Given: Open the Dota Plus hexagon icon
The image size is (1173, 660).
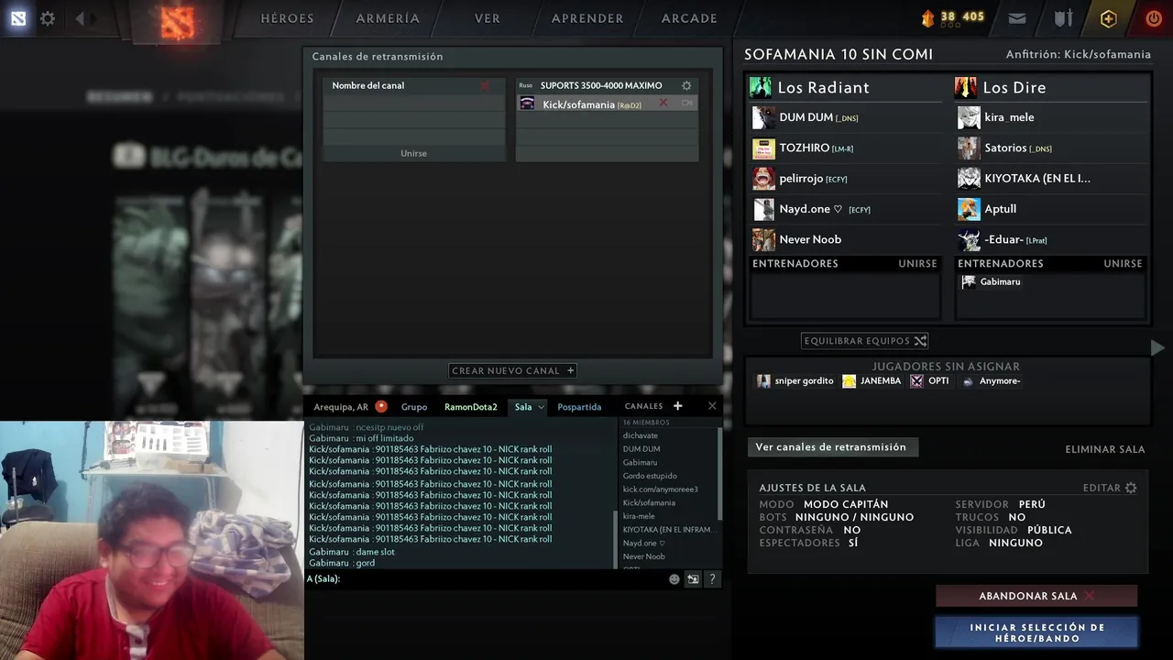Looking at the screenshot, I should 1109,18.
